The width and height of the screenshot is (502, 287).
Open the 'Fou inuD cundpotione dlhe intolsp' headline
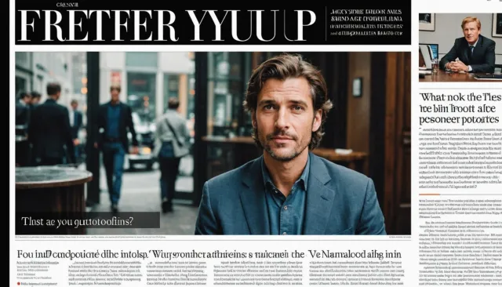[x=83, y=254]
